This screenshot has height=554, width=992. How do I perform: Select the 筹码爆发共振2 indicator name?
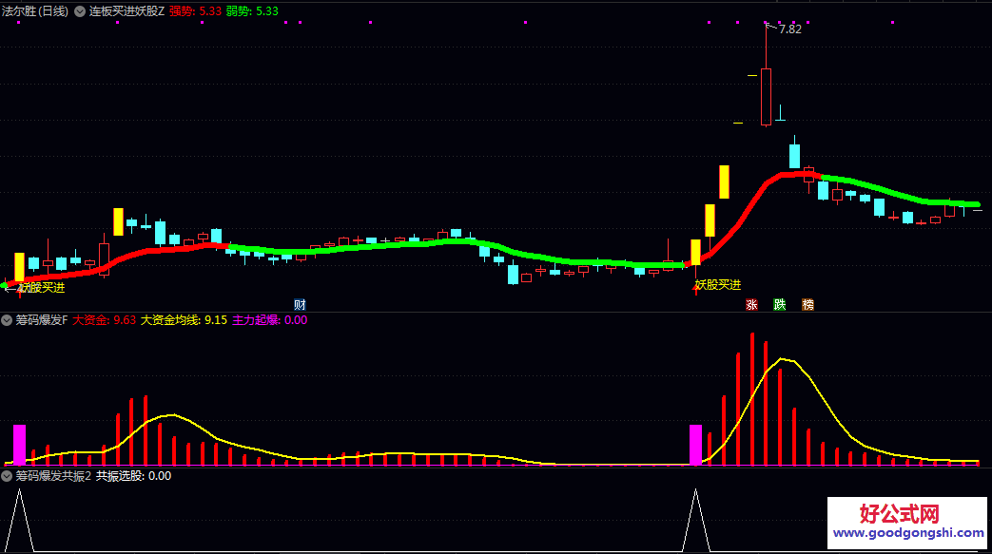tap(53, 475)
